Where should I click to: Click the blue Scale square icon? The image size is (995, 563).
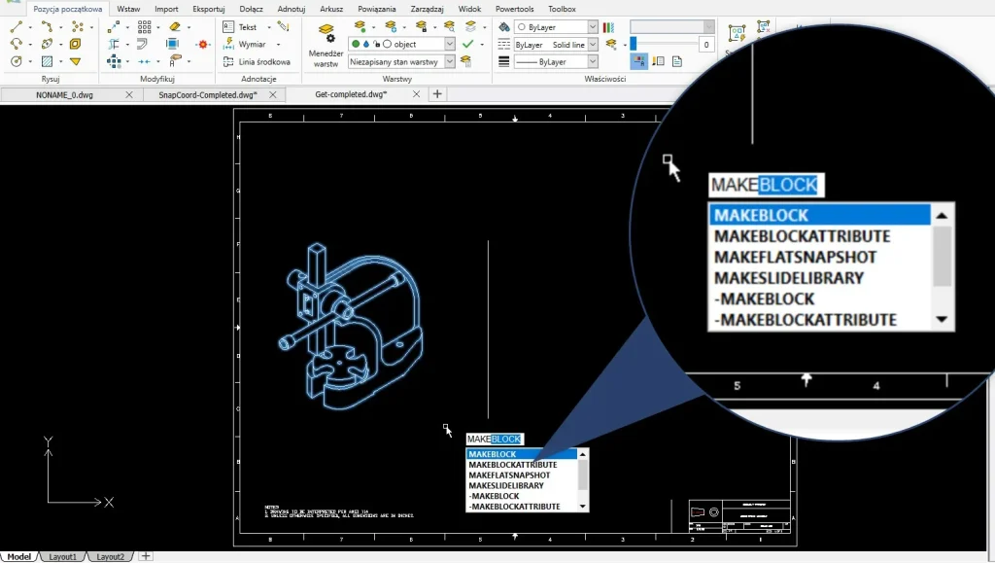coord(172,44)
